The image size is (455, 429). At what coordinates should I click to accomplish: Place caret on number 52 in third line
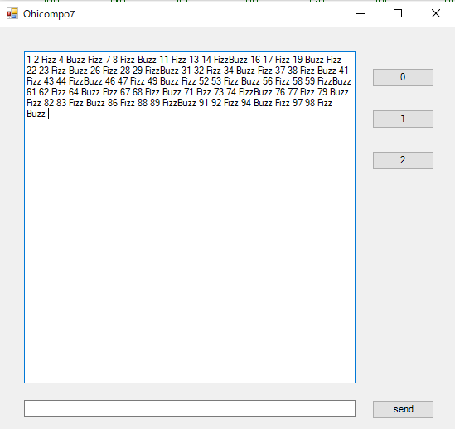tap(204, 81)
